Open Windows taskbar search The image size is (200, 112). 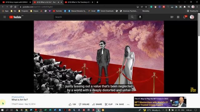click(7, 110)
